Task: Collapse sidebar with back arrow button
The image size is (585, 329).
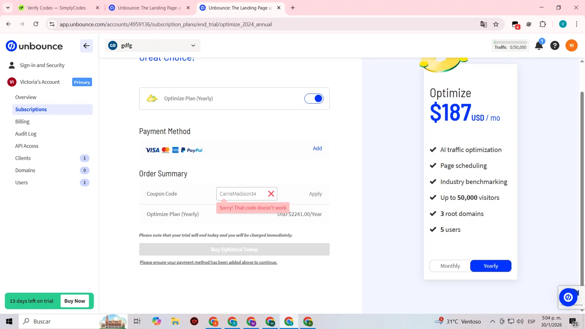Action: pos(87,46)
